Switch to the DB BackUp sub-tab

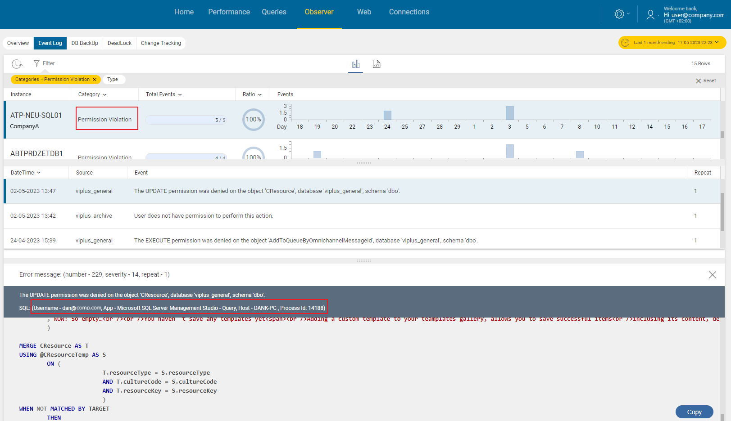(x=85, y=43)
